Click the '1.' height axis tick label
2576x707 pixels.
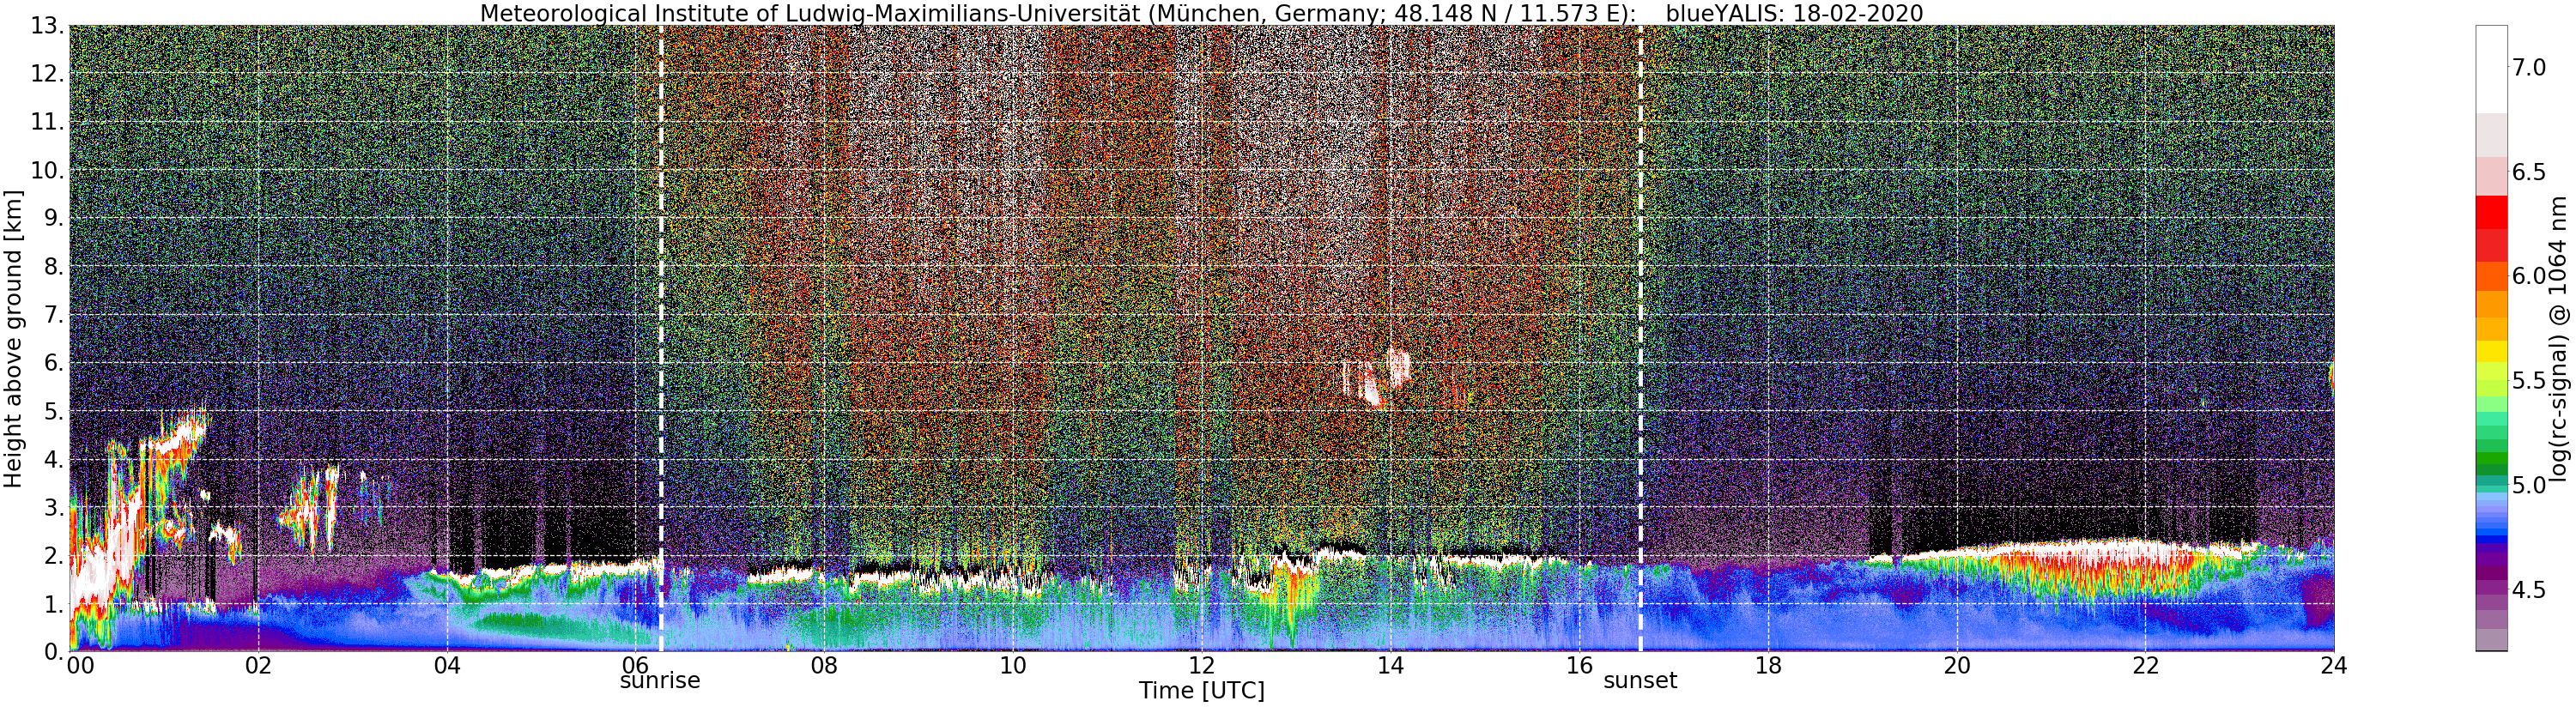pos(53,604)
